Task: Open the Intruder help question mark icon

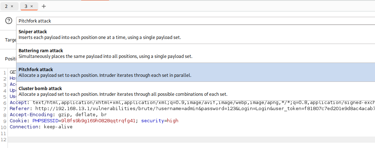Action: pos(9,21)
